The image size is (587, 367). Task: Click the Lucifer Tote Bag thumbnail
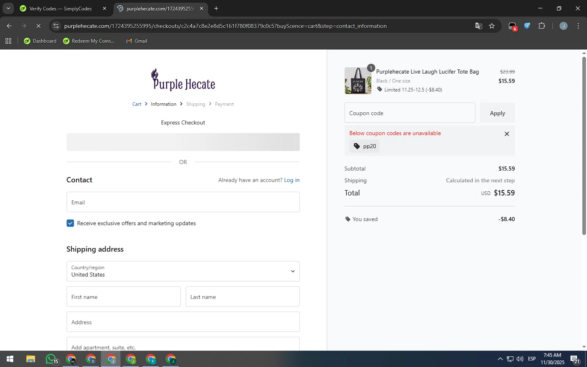[x=358, y=81]
